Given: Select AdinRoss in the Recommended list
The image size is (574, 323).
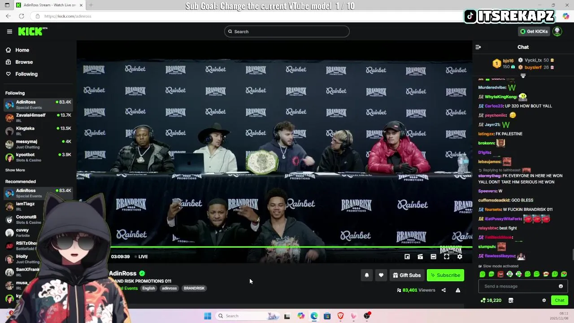Looking at the screenshot, I should pos(38,193).
